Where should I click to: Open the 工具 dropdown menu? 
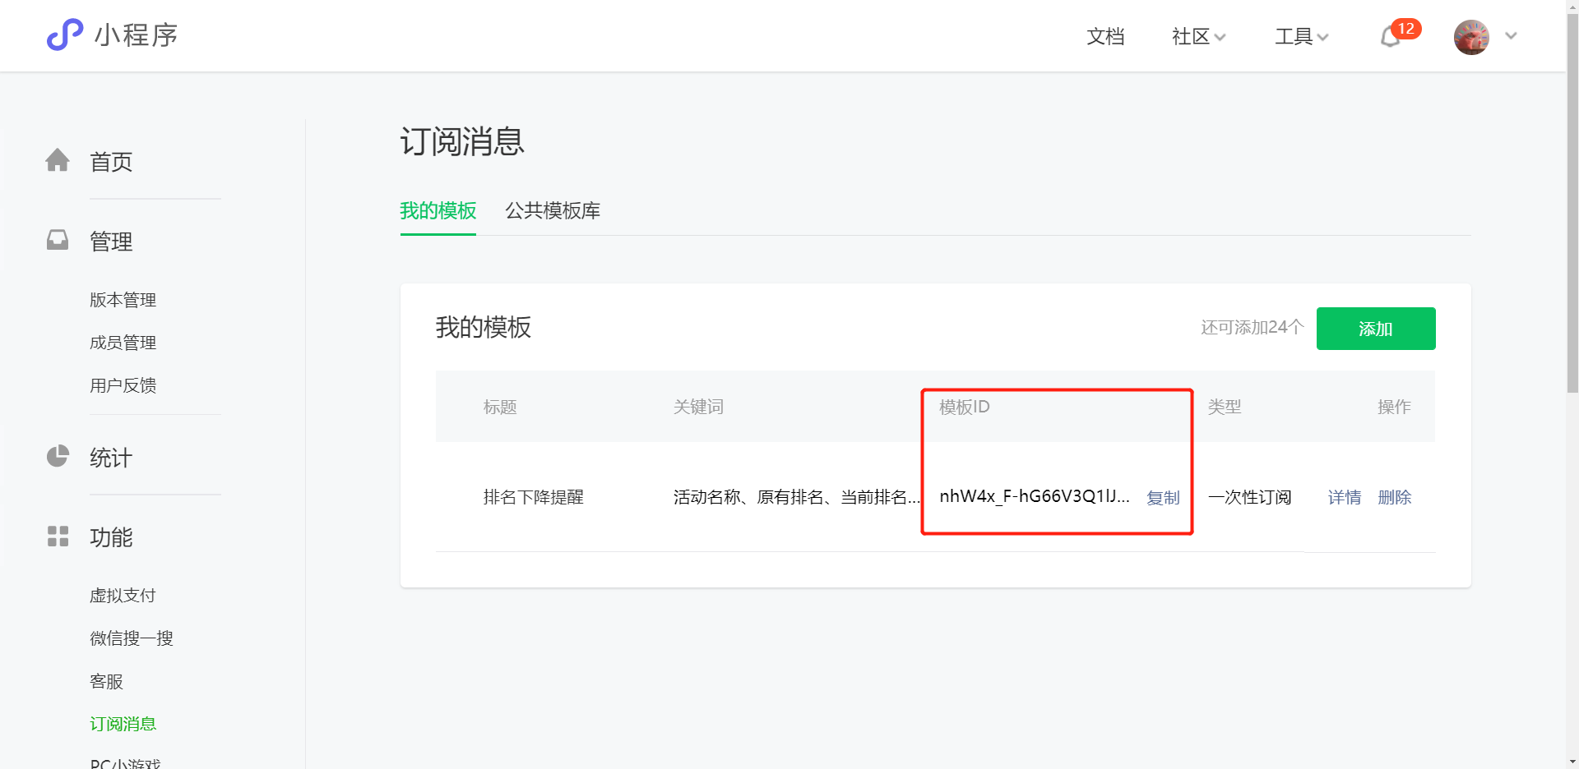click(x=1301, y=36)
